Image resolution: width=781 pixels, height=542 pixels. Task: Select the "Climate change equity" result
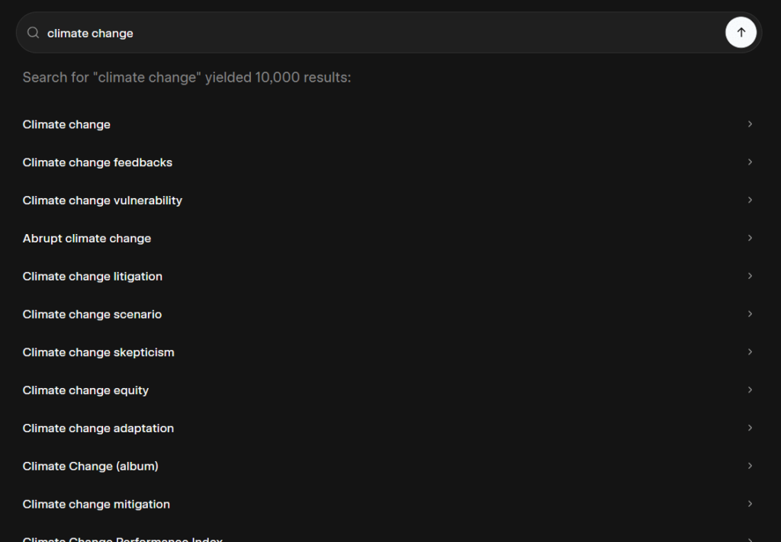pyautogui.click(x=85, y=390)
